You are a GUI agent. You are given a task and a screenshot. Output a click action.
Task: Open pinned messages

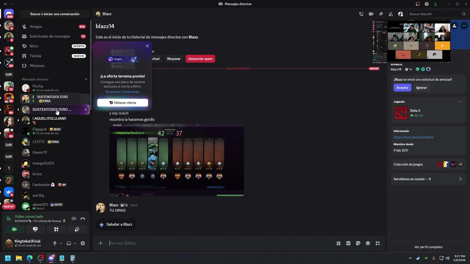[381, 14]
